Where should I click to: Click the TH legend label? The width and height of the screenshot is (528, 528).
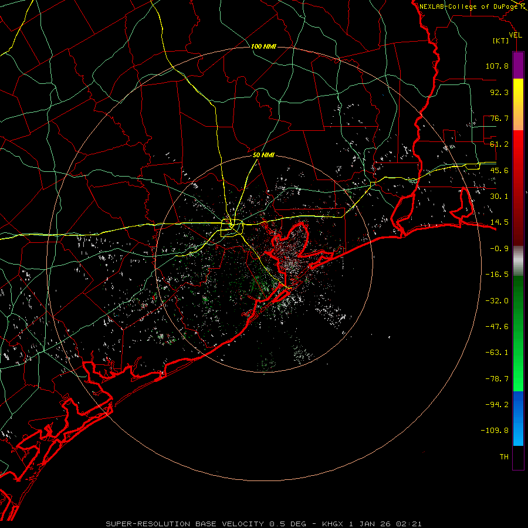(x=504, y=457)
